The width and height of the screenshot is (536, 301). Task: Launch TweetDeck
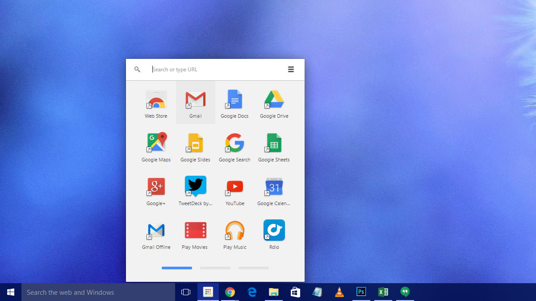coord(195,186)
